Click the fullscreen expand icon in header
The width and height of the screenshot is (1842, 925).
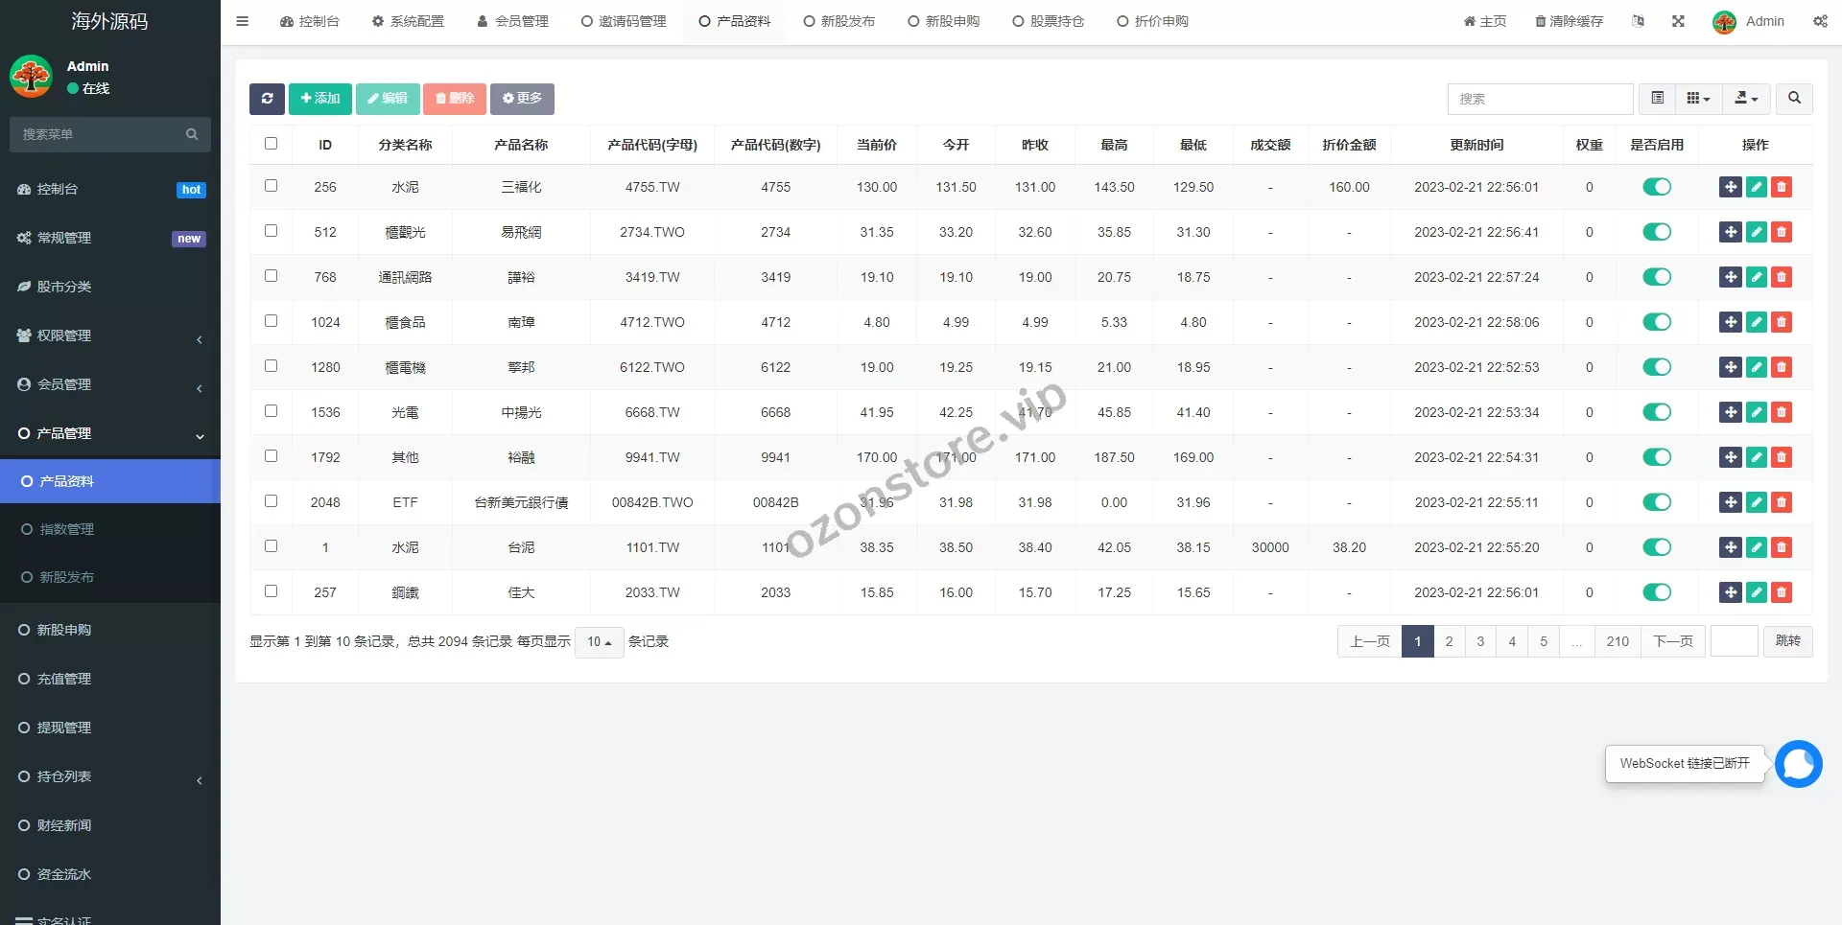(1678, 21)
